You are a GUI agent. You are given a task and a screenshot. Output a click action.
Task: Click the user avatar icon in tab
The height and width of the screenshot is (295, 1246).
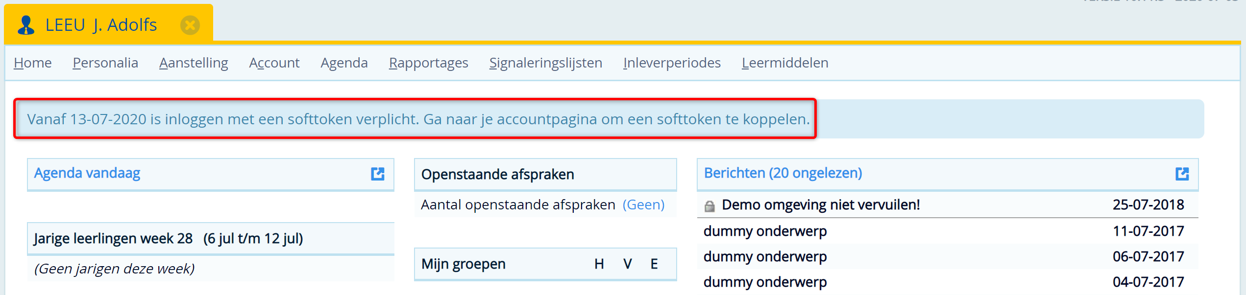(26, 25)
